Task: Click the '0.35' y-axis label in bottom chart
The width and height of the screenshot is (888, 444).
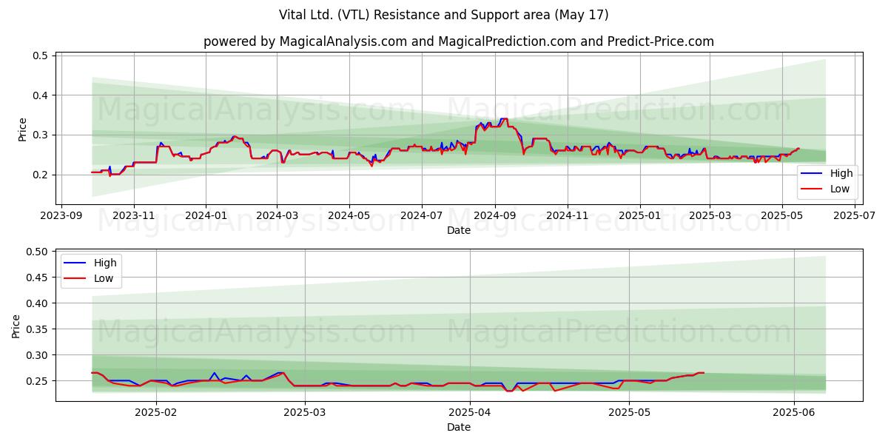Action: [x=38, y=329]
